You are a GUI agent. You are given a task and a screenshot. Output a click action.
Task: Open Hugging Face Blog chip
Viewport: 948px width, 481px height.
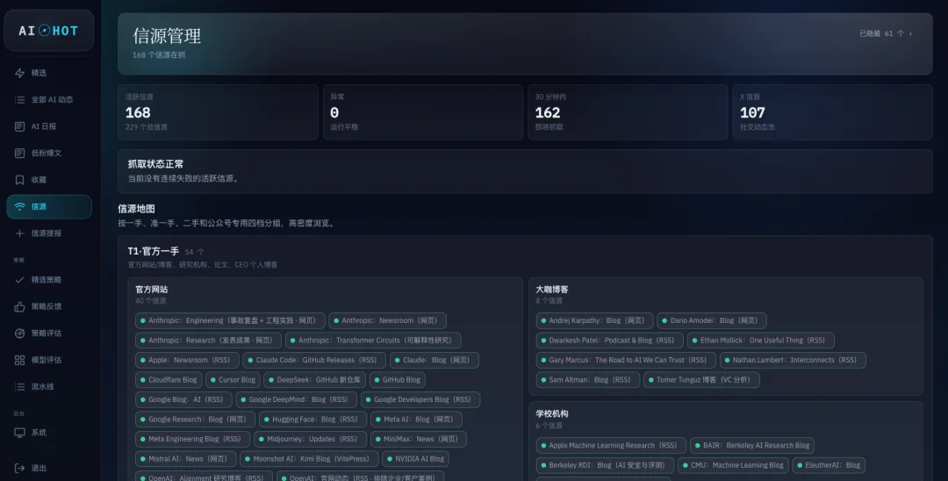pyautogui.click(x=312, y=420)
